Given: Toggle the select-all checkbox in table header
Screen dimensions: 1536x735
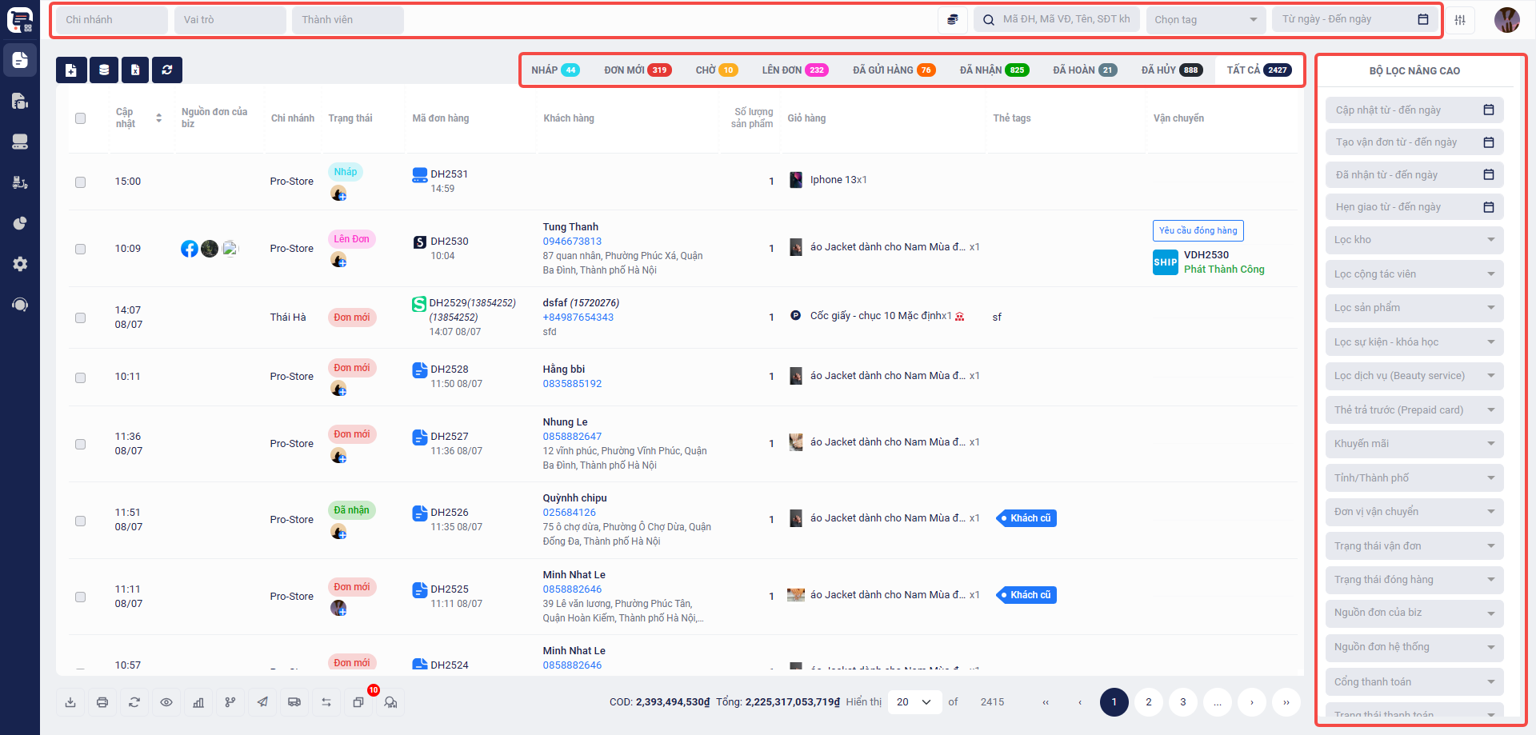Looking at the screenshot, I should 80,118.
